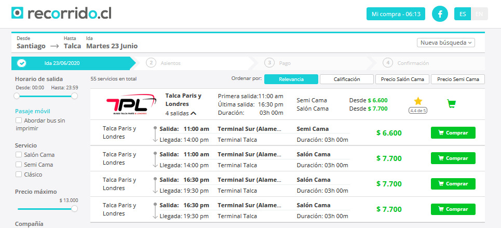
Task: Click the '55 servicios en total' text
Action: (x=113, y=78)
